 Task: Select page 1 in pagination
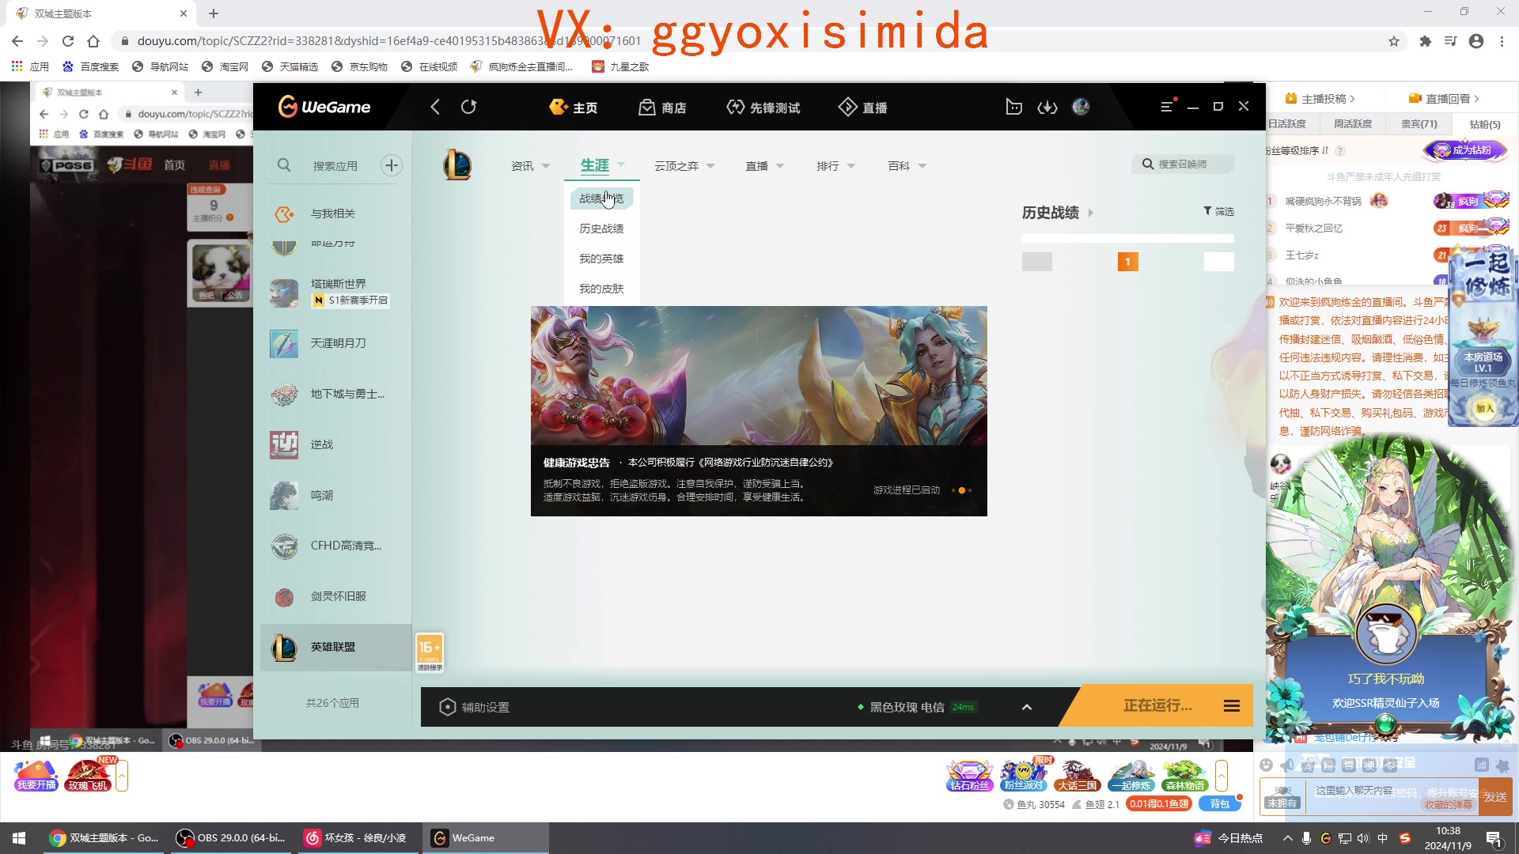1128,262
